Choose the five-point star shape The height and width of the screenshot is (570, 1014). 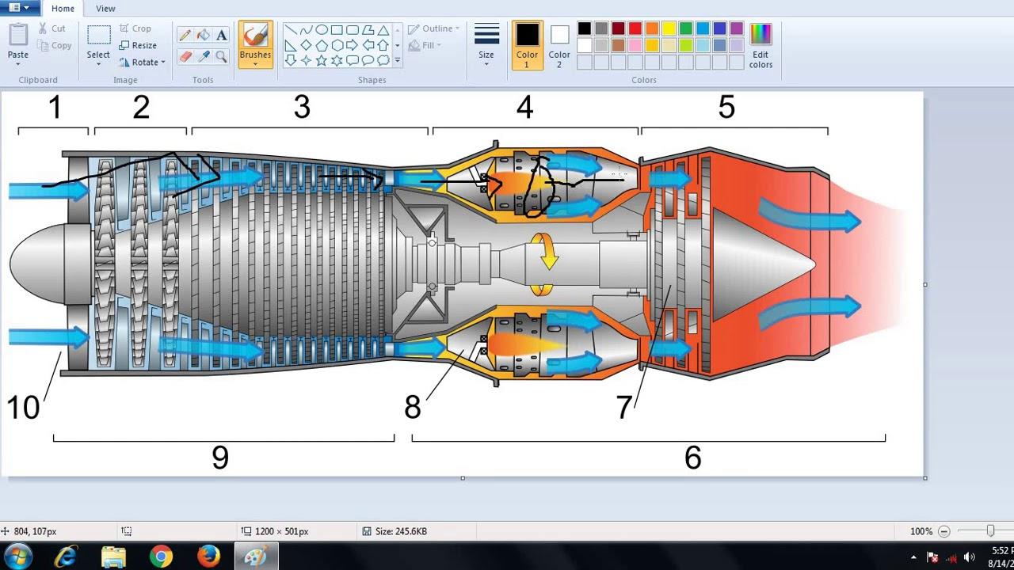click(322, 60)
